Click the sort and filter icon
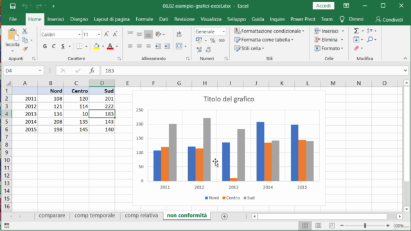The image size is (411, 231). [370, 31]
